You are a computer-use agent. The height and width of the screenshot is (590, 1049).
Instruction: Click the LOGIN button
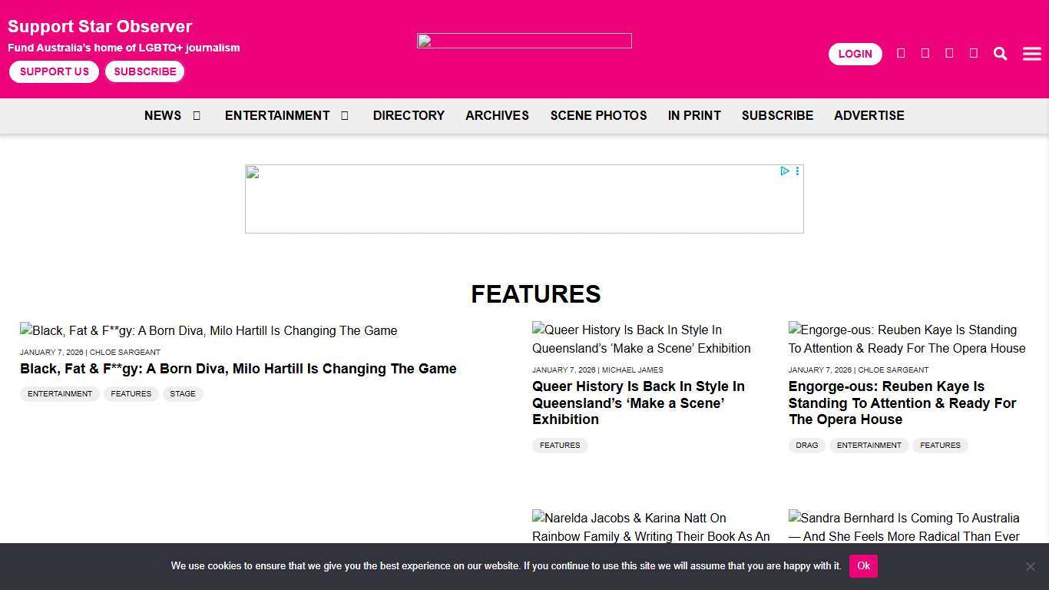pyautogui.click(x=855, y=54)
